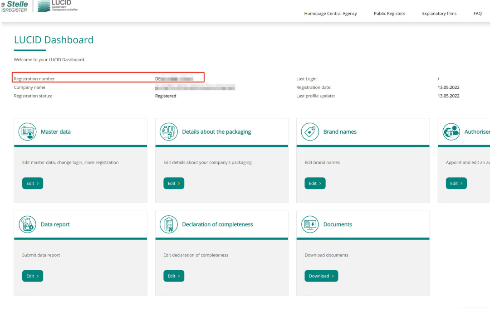Click the Registration status label
Screen dimensions: 490x311
point(33,96)
